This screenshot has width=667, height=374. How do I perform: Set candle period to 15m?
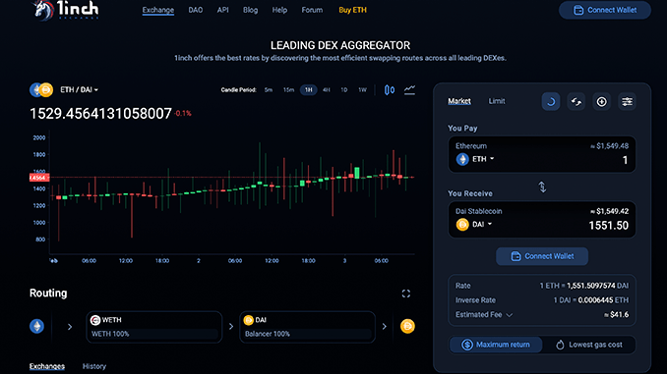point(288,90)
